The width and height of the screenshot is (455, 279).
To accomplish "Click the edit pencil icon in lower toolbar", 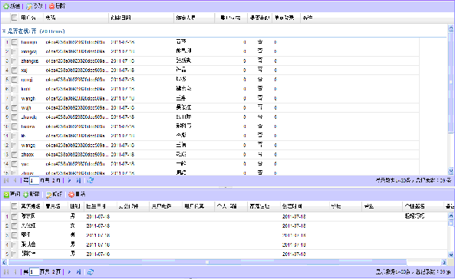I will [x=49, y=195].
